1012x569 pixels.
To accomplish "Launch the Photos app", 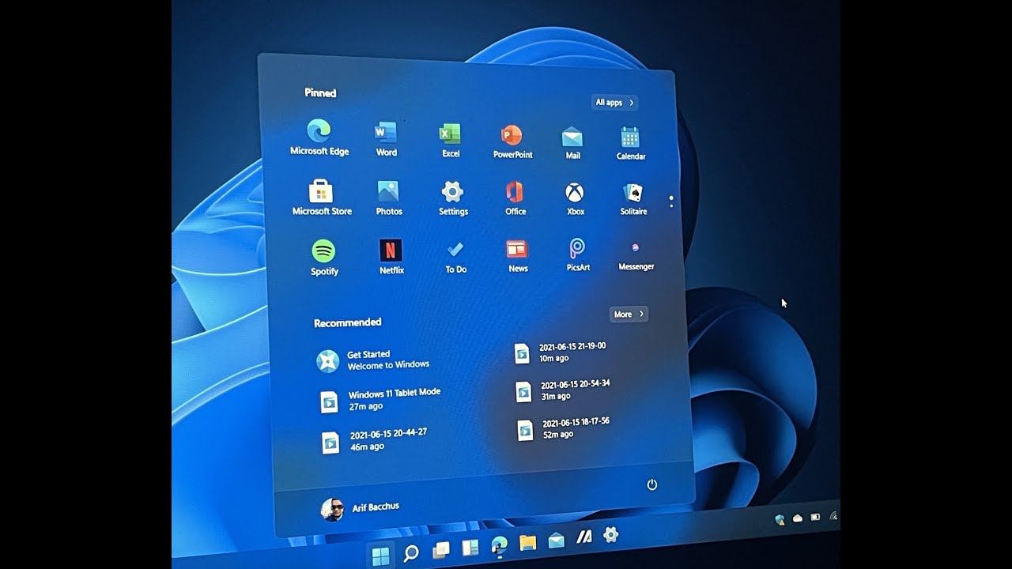I will 388,198.
